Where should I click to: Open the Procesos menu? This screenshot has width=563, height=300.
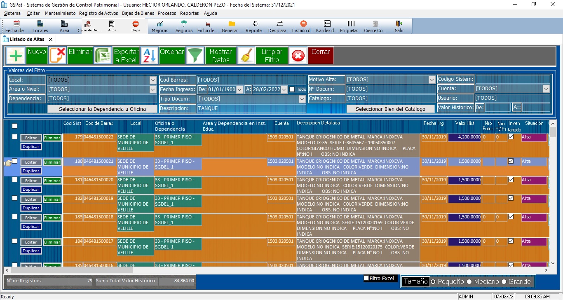[x=167, y=13]
